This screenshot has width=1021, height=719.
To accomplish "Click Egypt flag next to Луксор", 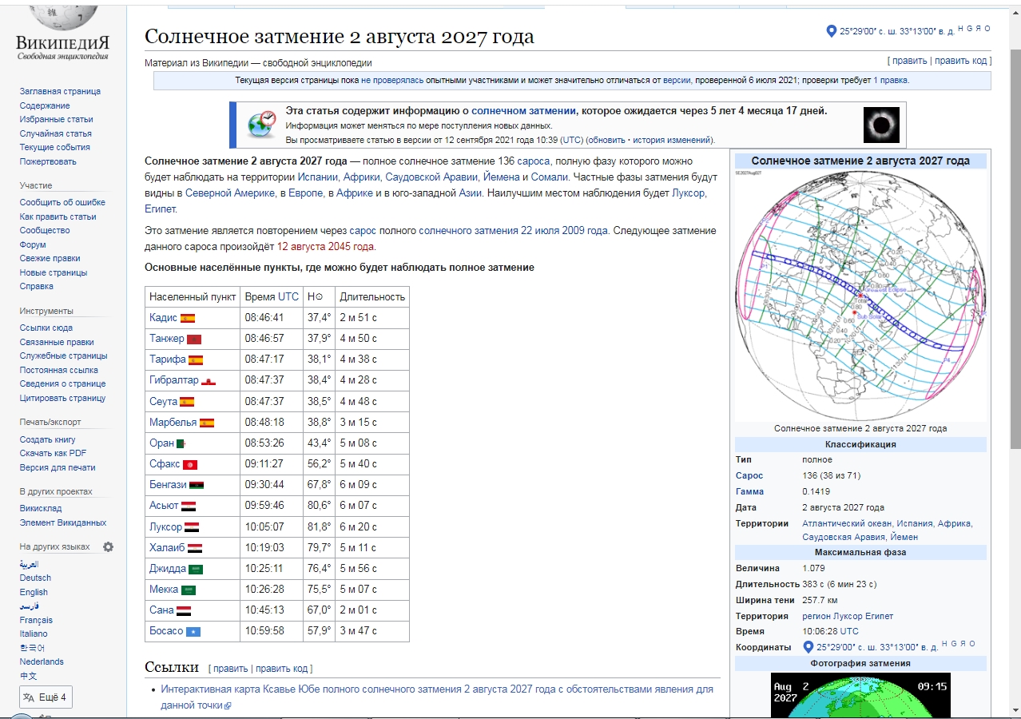I will [x=192, y=527].
